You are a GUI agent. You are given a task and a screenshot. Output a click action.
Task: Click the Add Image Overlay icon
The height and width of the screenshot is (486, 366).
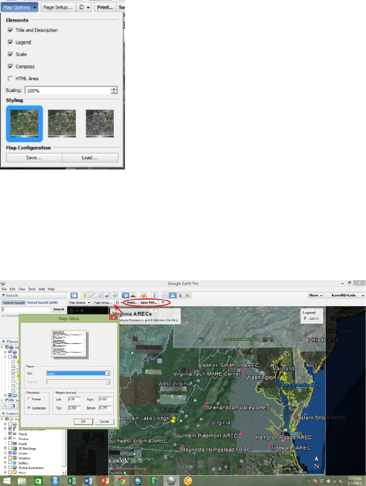107,296
